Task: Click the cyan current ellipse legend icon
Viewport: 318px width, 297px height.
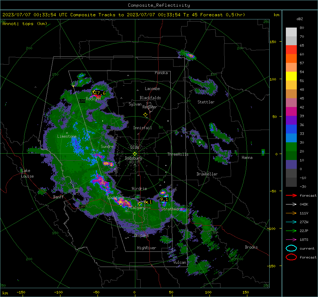Action: [x=291, y=248]
